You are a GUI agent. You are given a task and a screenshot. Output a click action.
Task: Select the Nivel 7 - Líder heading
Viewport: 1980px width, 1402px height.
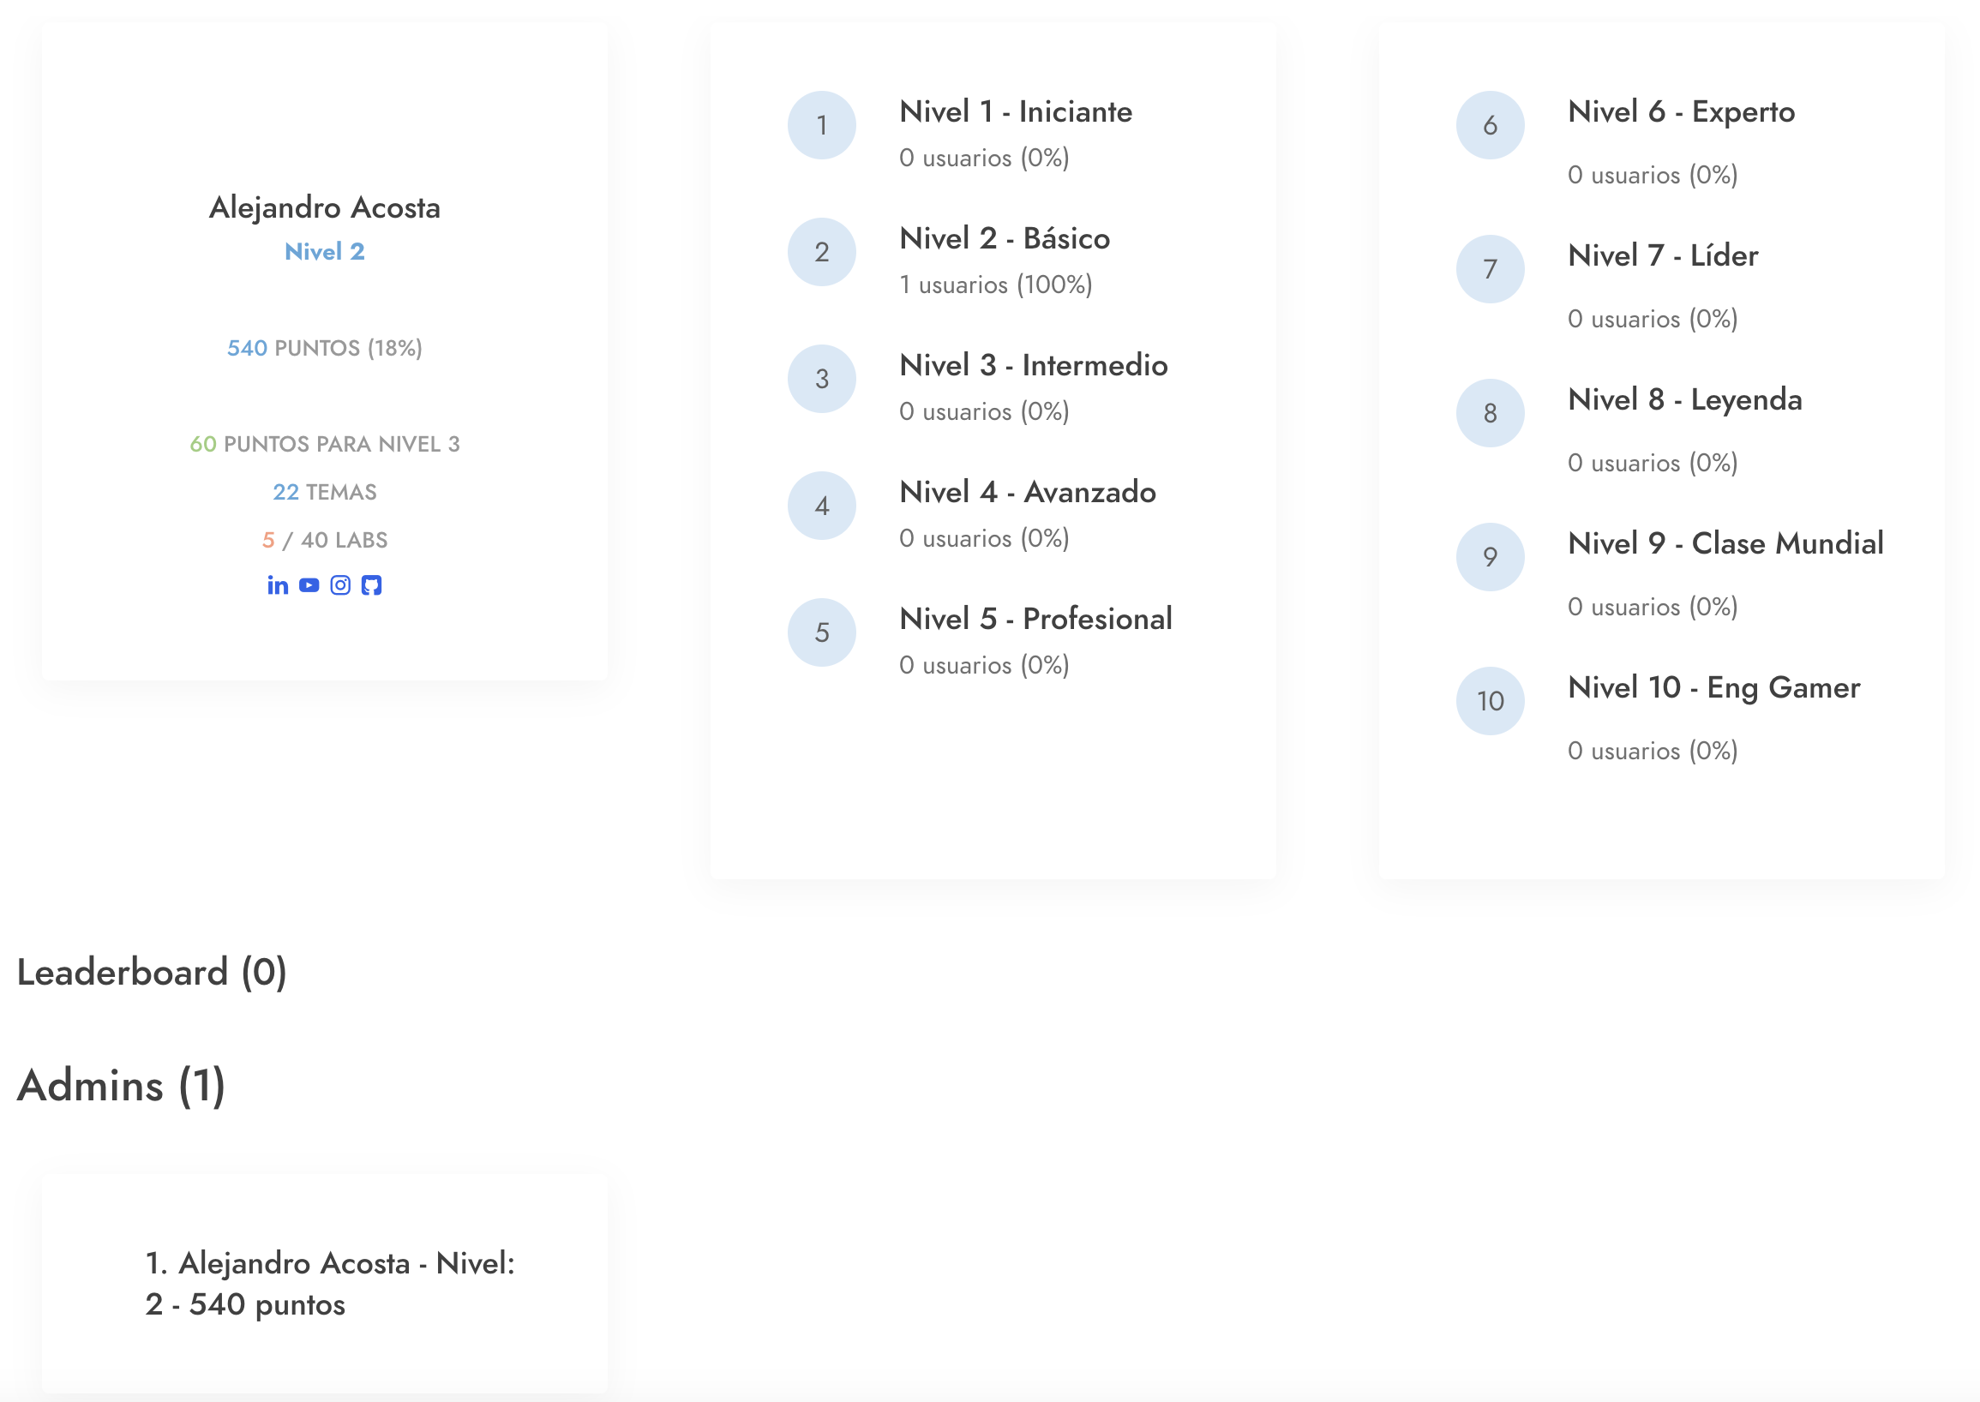(1662, 256)
